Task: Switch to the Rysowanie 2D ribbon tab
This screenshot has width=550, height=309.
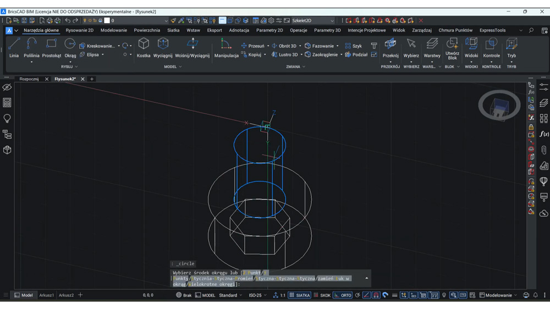Action: 80,30
